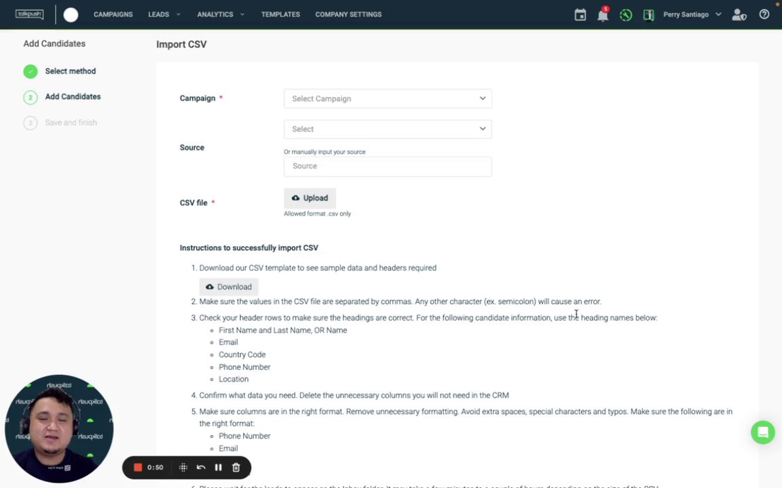Open the ANALYTICS menu
The image size is (782, 488).
coord(221,14)
